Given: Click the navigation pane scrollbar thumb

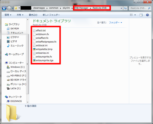Looking at the screenshot, I should click(28, 64).
